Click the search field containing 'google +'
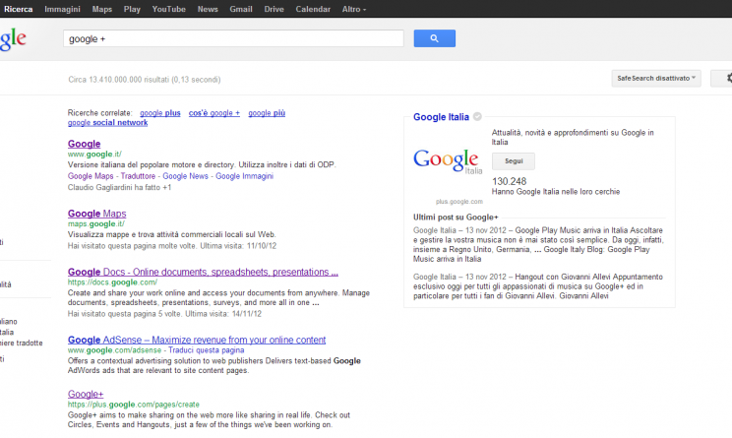 [x=233, y=38]
